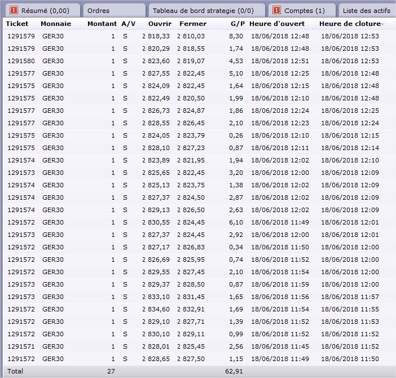Viewport: 396px width, 378px height.
Task: Click open price 2 829,55
Action: tap(156, 272)
